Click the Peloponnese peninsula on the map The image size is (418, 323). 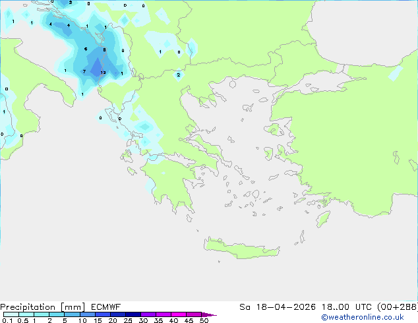171,183
